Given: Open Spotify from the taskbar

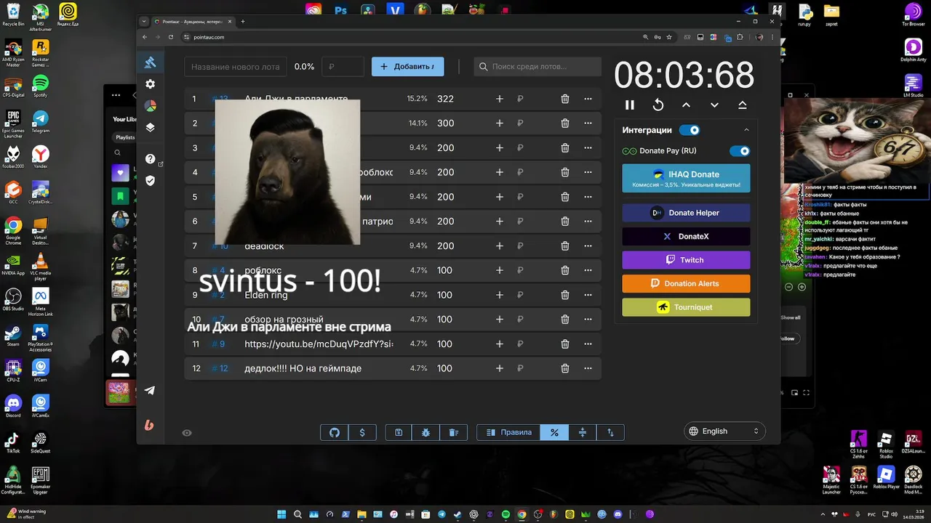Looking at the screenshot, I should (x=506, y=514).
